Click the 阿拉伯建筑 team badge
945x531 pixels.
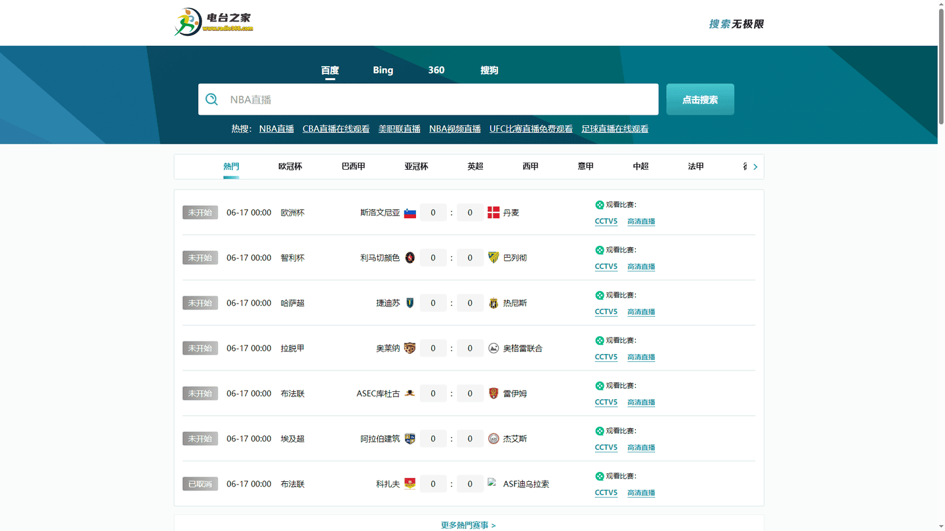click(410, 439)
